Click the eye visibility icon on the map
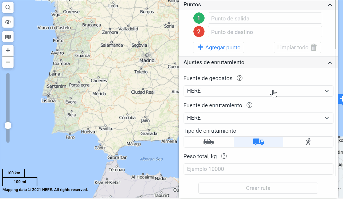This screenshot has width=343, height=199. point(8,22)
